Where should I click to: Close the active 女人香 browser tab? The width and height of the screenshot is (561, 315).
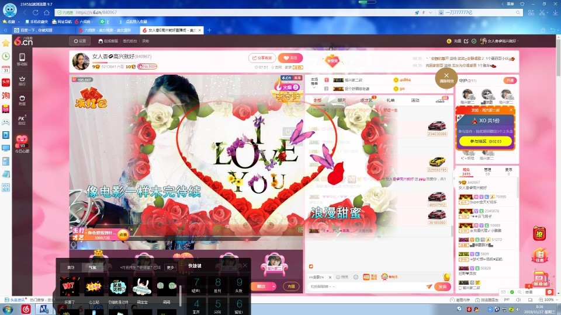pos(200,30)
